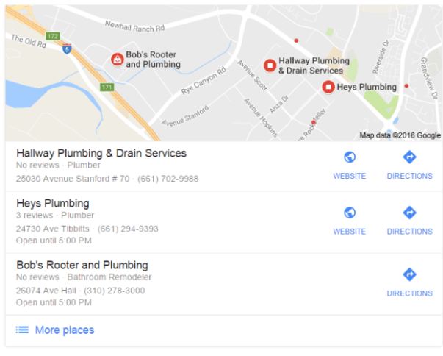443x356 pixels.
Task: Click exit 172 sign on map
Action: point(53,36)
